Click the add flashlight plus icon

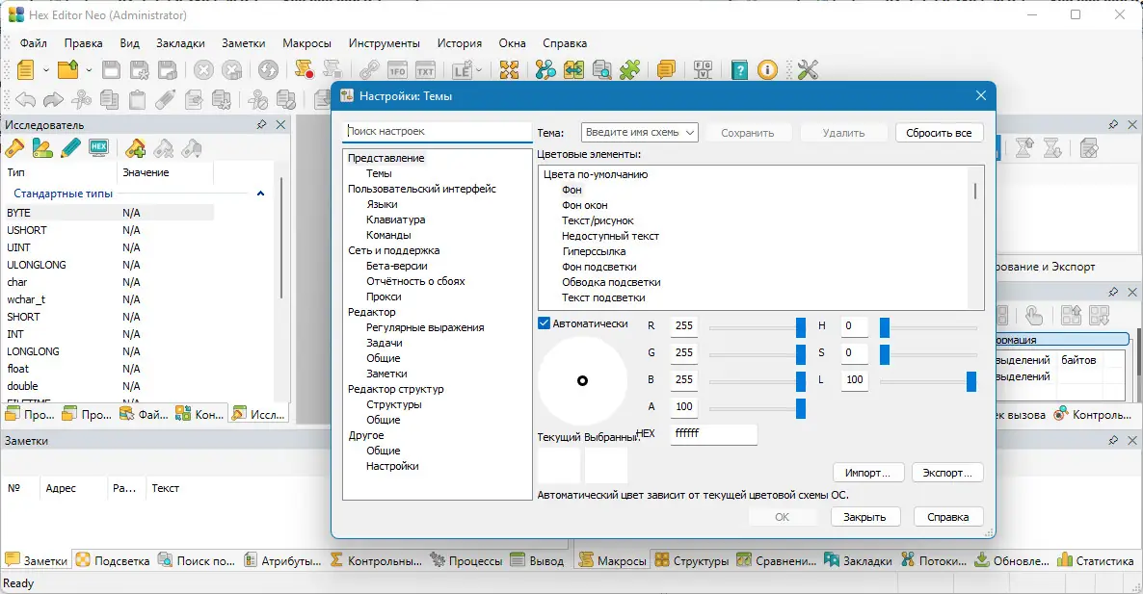click(x=135, y=148)
